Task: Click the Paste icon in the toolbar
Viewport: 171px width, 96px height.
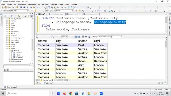Action: tap(34, 7)
